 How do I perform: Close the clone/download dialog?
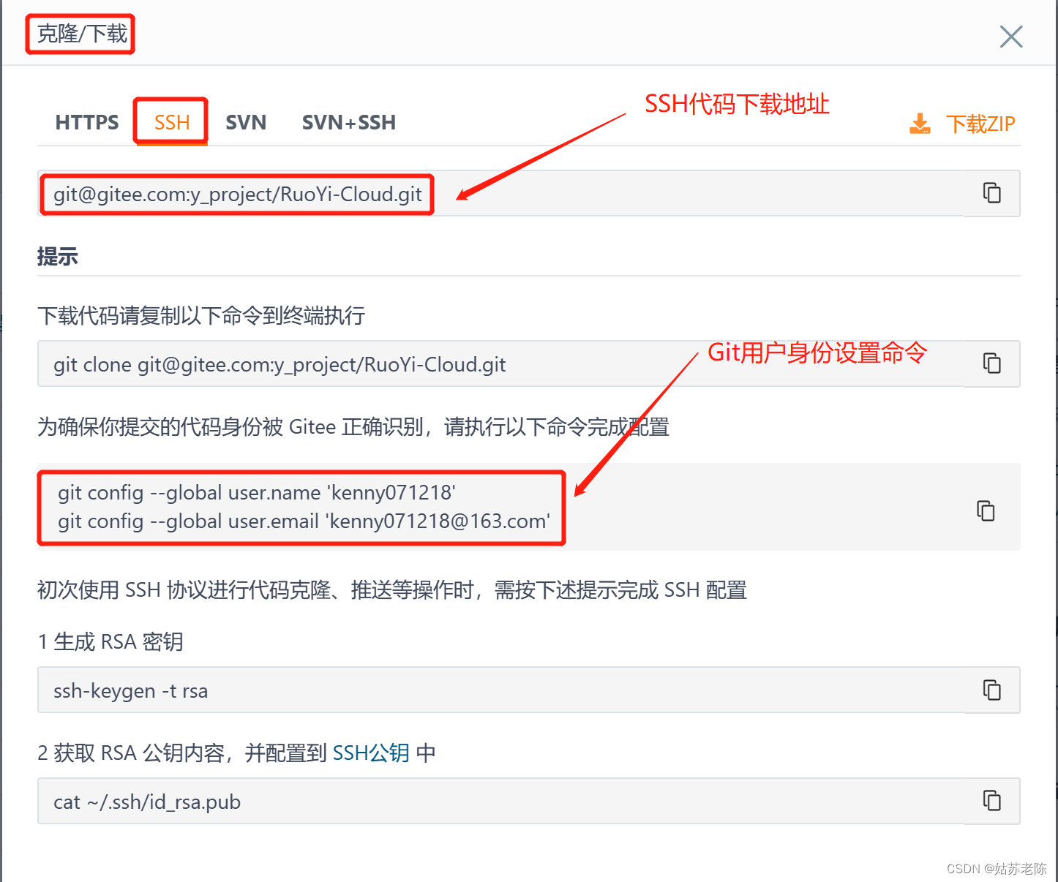(1011, 37)
